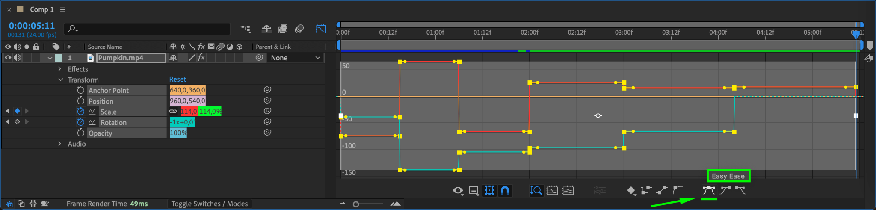Click the Easy Ease In icon
Image resolution: width=876 pixels, height=210 pixels.
pos(725,190)
